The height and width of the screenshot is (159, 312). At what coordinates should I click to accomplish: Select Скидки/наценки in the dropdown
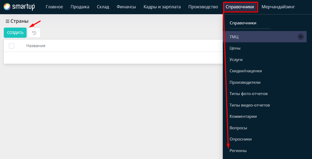click(x=246, y=71)
